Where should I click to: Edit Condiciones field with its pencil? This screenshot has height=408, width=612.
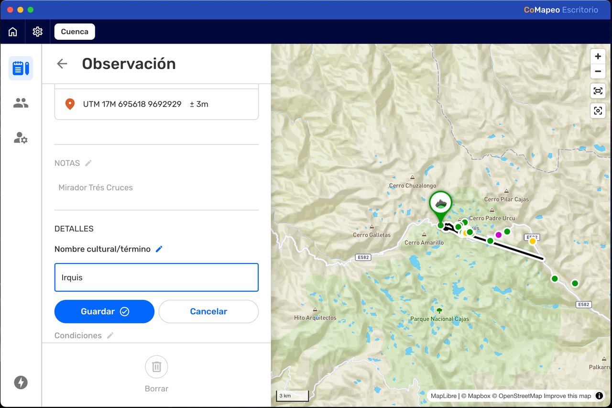[x=110, y=335]
